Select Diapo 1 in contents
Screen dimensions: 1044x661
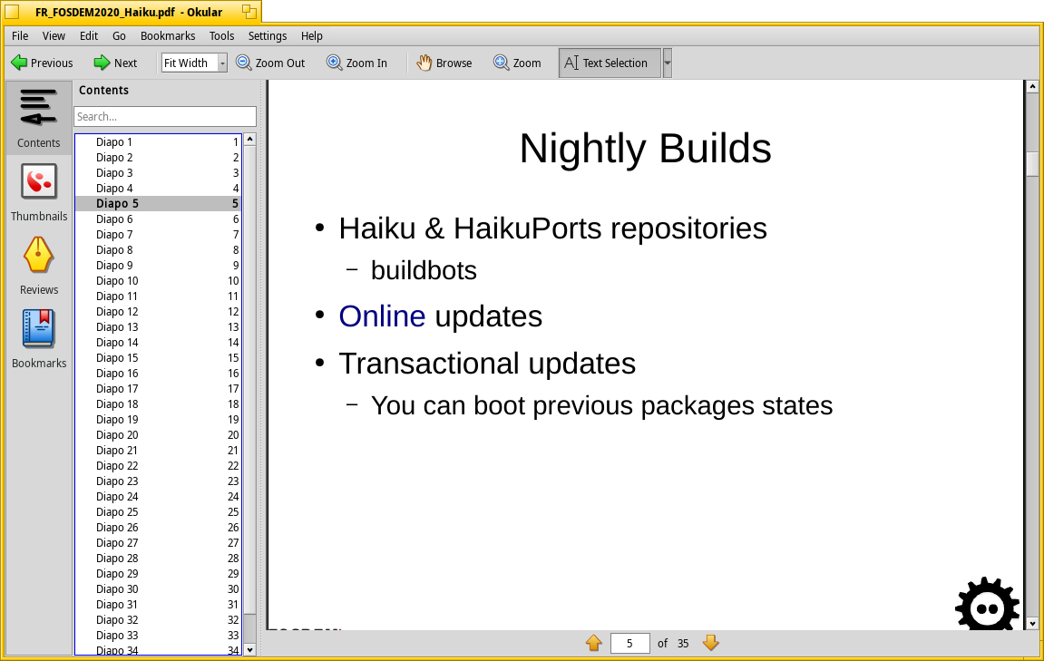coord(158,141)
